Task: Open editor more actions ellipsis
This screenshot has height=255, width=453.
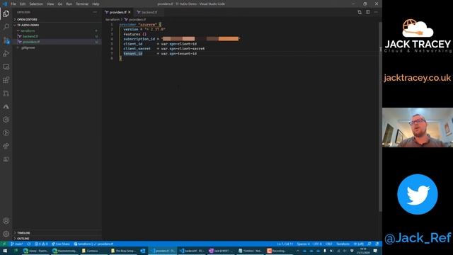Action: click(376, 12)
